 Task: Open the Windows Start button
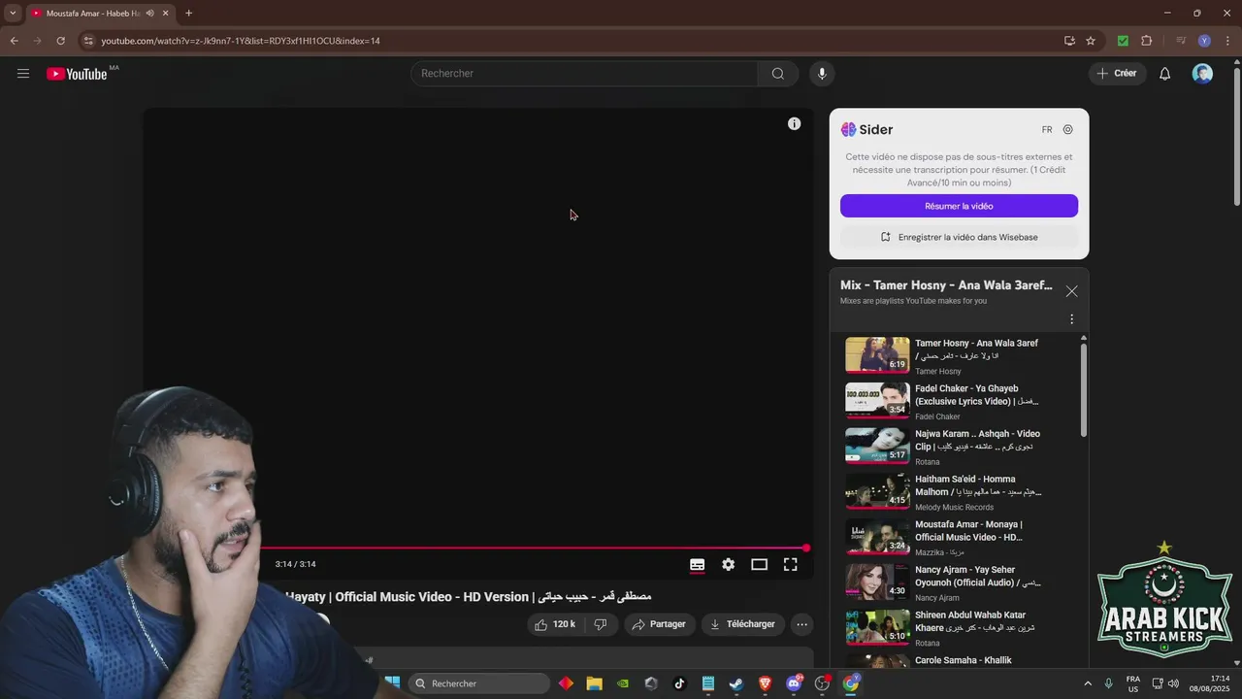pyautogui.click(x=393, y=683)
